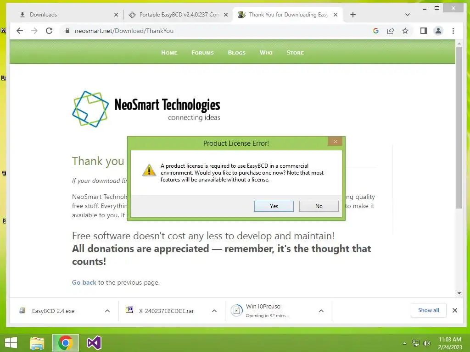Click the Google icon in address bar
The width and height of the screenshot is (470, 352).
pos(376,31)
